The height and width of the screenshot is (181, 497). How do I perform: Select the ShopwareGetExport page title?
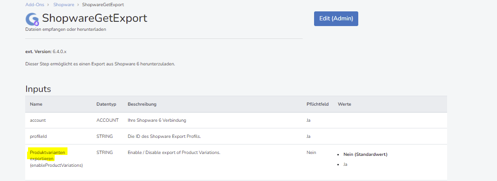95,18
